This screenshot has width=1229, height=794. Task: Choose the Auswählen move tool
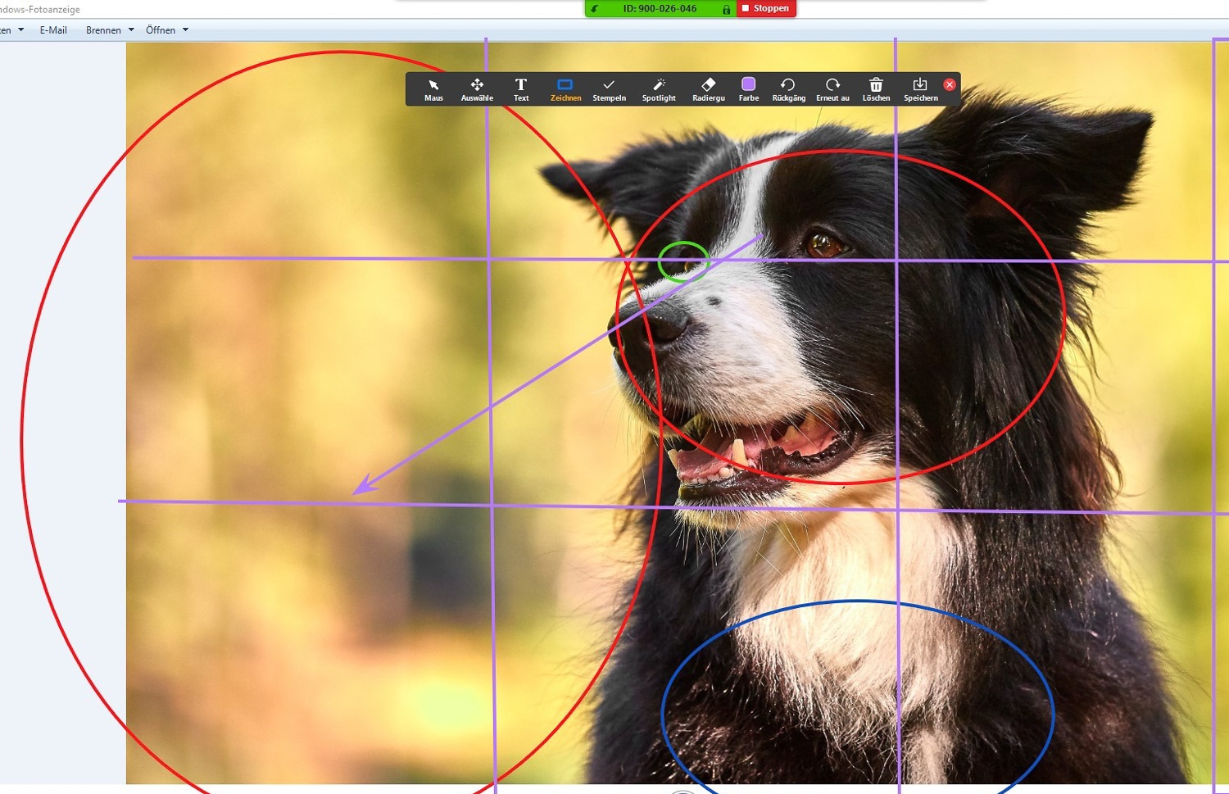pyautogui.click(x=477, y=89)
